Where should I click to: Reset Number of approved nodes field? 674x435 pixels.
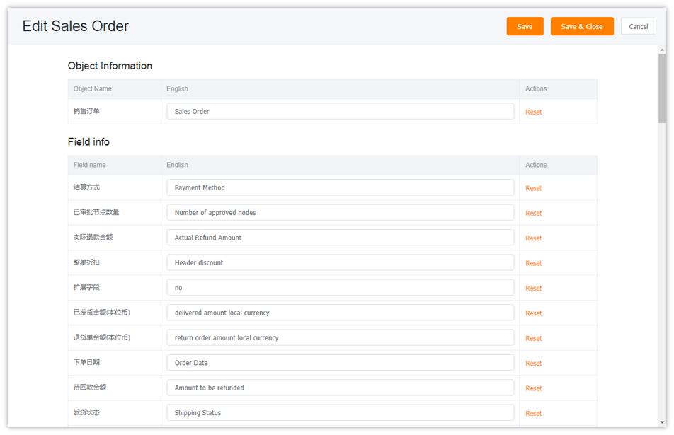(x=533, y=213)
